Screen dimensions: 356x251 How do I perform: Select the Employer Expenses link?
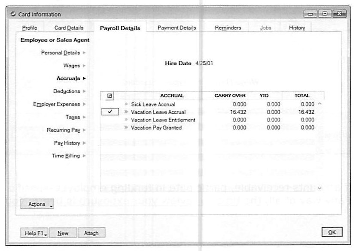pyautogui.click(x=57, y=104)
